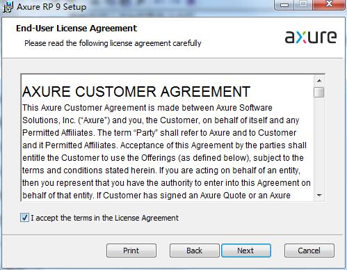
Task: Click the axure logo in the header
Action: (311, 37)
